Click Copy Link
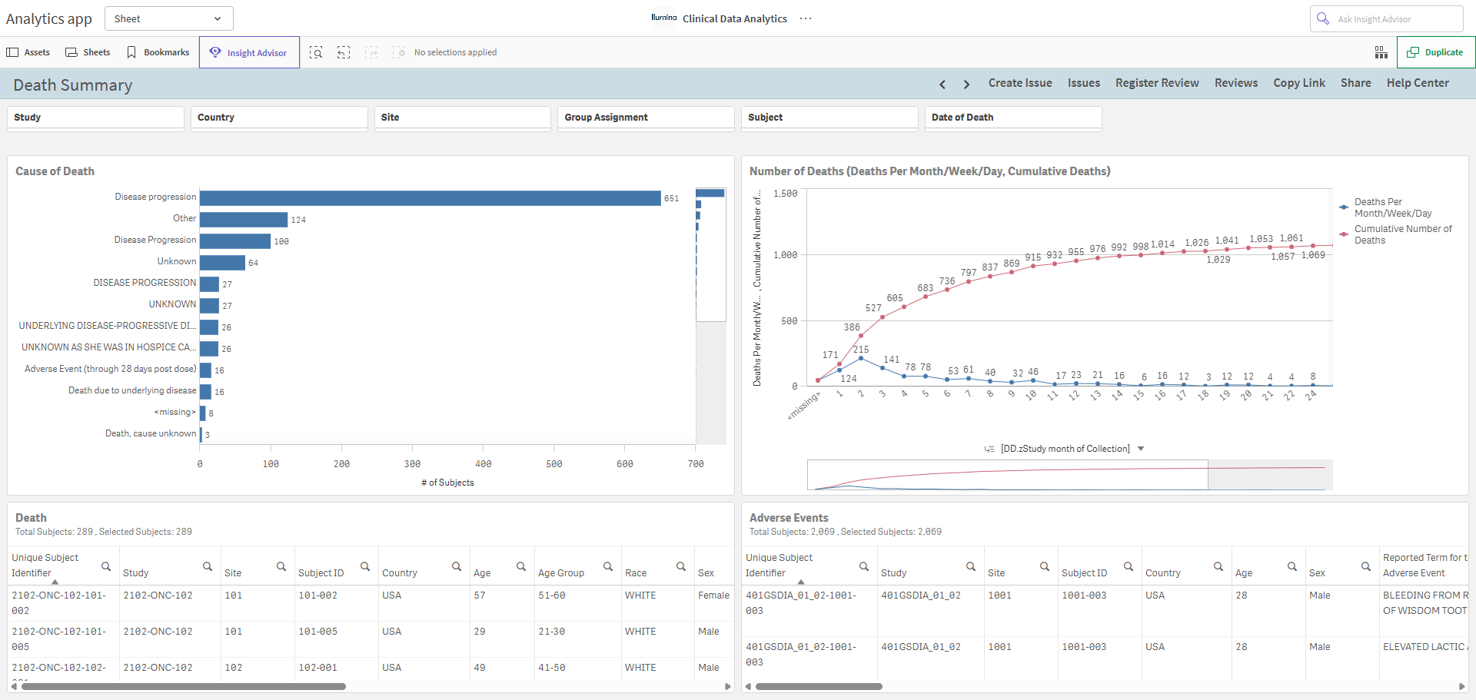The width and height of the screenshot is (1476, 700). tap(1299, 83)
